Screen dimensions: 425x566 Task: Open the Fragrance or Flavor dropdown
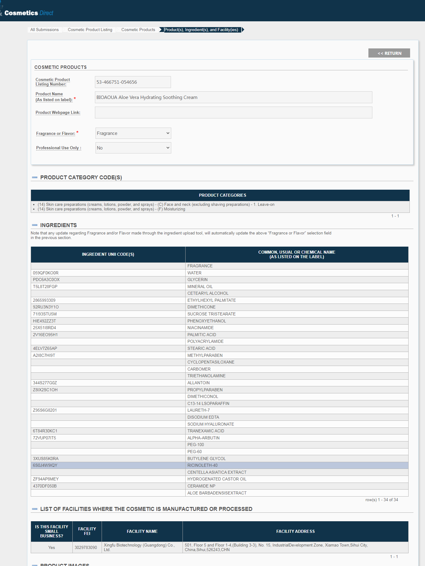133,133
